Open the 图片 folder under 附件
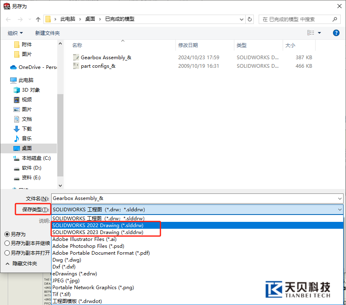Viewport: 346px width, 305px height. click(x=23, y=54)
